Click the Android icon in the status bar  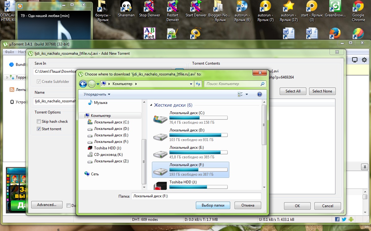(x=351, y=219)
